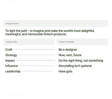The image size is (112, 99).
Task: Click the mission statement text paragraph
Action: pyautogui.click(x=50, y=32)
